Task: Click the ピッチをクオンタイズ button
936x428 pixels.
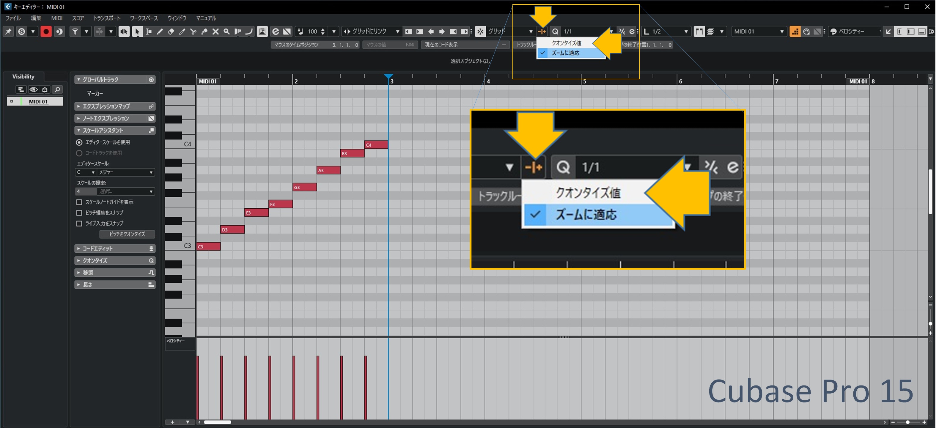Action: (x=127, y=234)
